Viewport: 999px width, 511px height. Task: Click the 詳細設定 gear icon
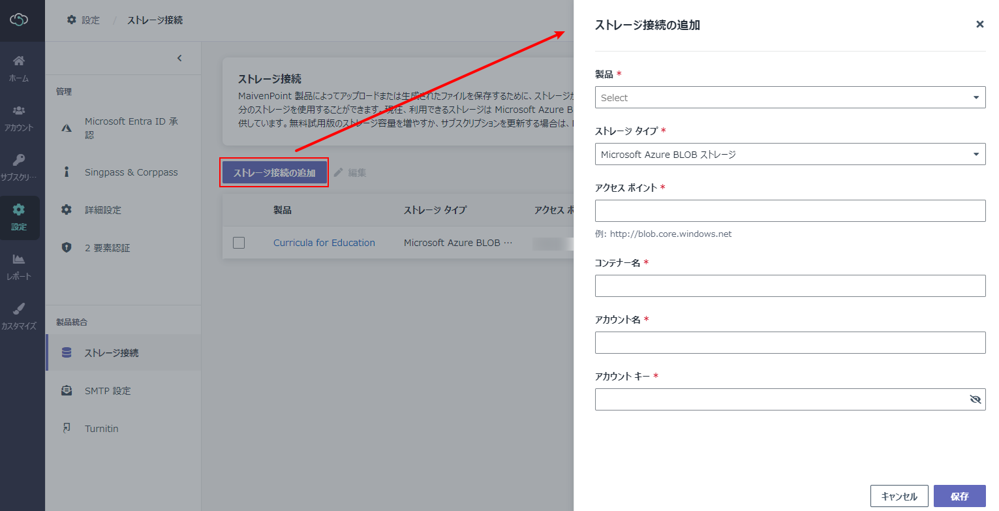tap(67, 210)
